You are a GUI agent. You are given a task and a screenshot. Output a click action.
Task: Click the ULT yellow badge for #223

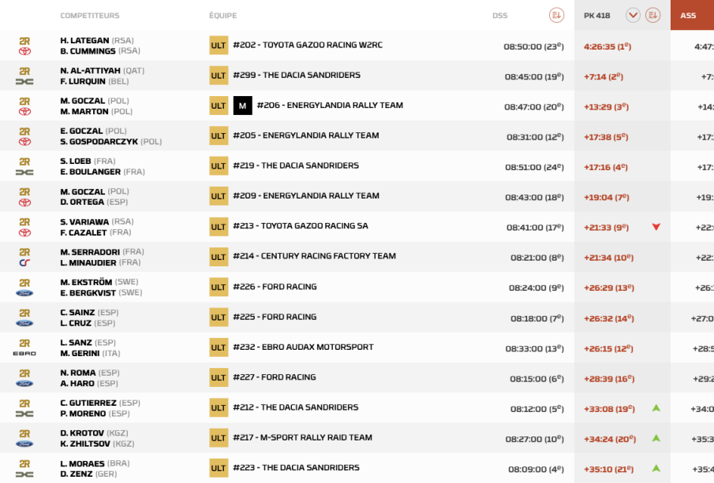pyautogui.click(x=219, y=468)
